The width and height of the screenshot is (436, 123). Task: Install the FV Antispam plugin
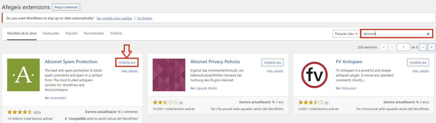tap(418, 62)
